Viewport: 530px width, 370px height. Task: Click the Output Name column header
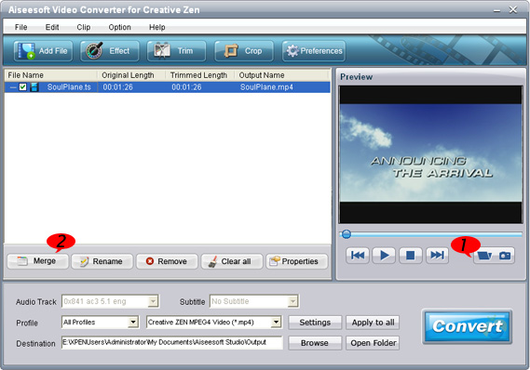click(x=282, y=75)
